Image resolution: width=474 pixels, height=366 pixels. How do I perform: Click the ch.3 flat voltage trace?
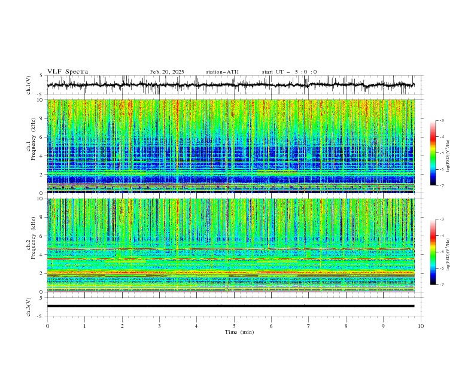tap(230, 306)
